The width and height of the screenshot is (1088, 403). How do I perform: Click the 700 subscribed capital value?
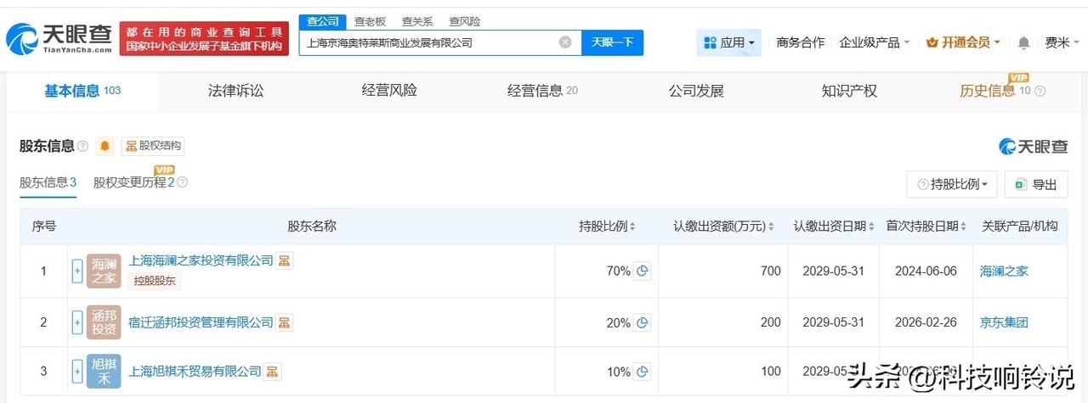tap(770, 271)
